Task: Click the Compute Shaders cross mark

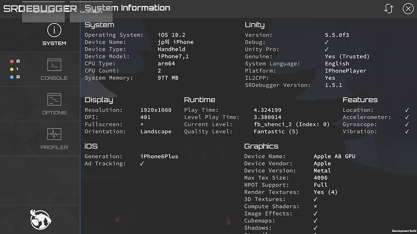Action: click(x=316, y=206)
